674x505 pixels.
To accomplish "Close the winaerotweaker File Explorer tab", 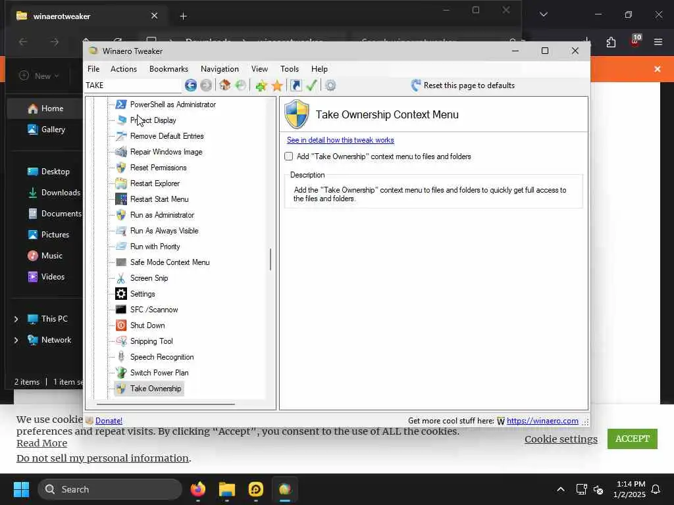I will pyautogui.click(x=154, y=16).
